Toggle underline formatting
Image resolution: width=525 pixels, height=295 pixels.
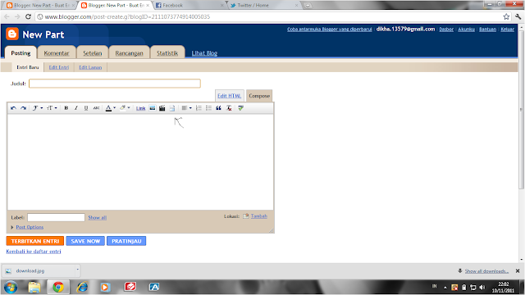coord(86,108)
